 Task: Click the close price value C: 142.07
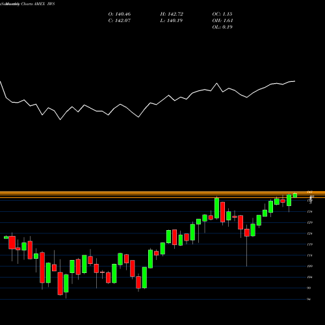click(x=120, y=21)
